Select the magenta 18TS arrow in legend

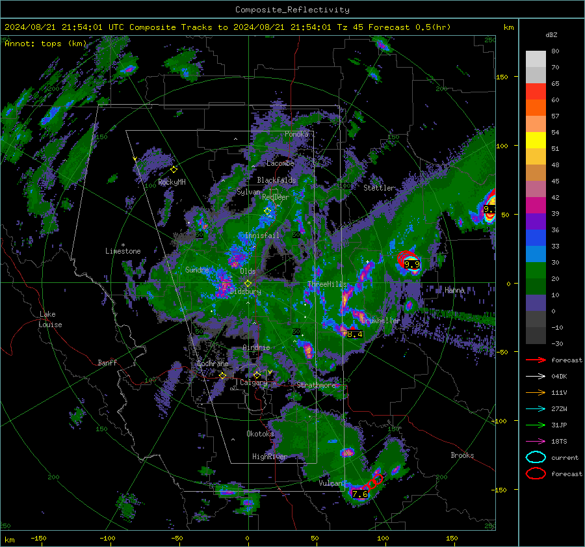click(536, 442)
